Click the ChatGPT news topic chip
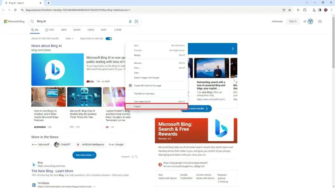Image resolution: width=335 pixels, height=188 pixels. coord(62,145)
